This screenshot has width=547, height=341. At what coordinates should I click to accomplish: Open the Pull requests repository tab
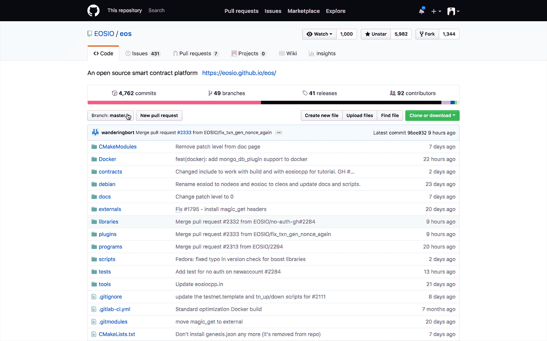click(x=196, y=53)
